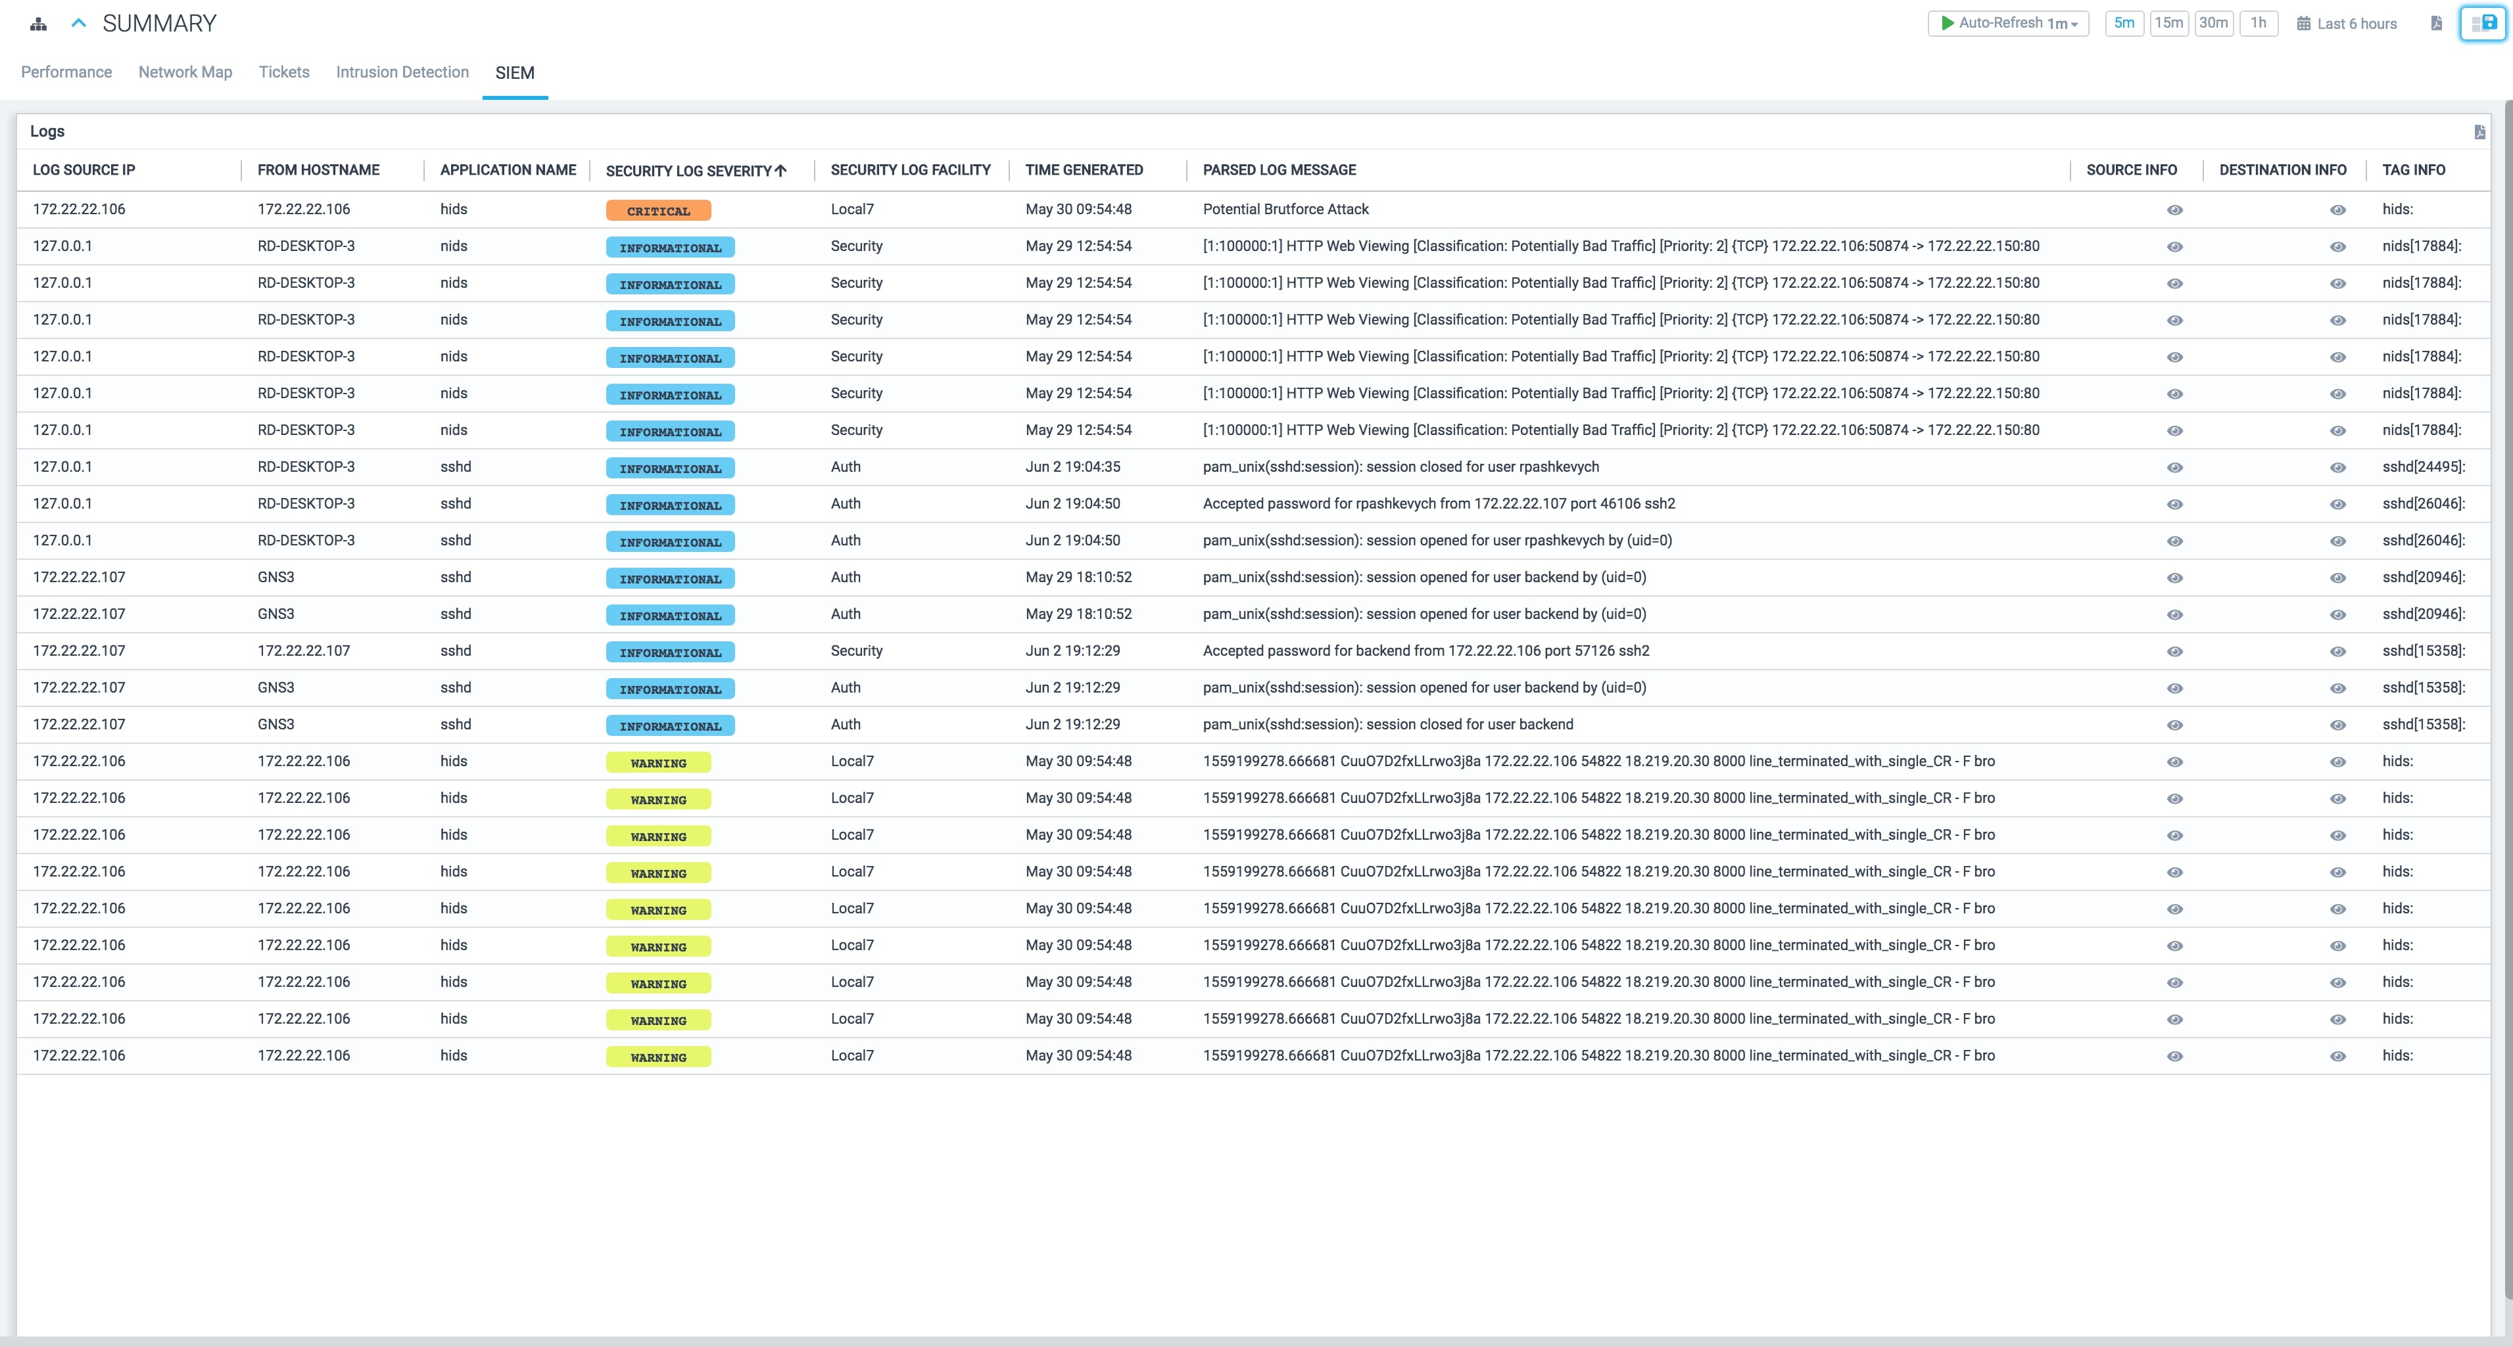Show destination info for session opened rpashkevych row
This screenshot has height=1347, width=2513.
coord(2337,542)
